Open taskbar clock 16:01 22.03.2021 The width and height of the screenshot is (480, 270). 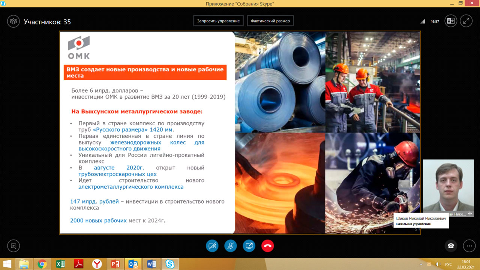point(466,264)
